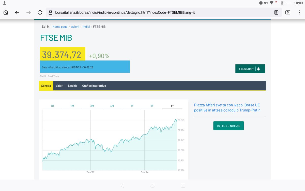Tap the battery status icon
The image size is (305, 191).
282,3
